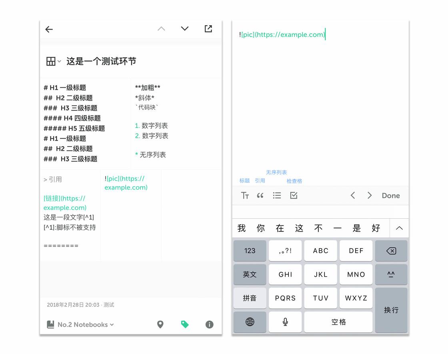Image resolution: width=448 pixels, height=354 pixels.
Task: Edit the title 这是一个测试环节
Action: pyautogui.click(x=101, y=61)
